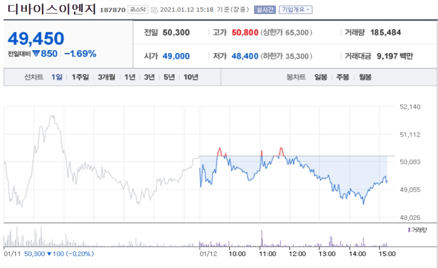438x268 pixels.
Task: Click the previous close value 50,300
Action: (176, 32)
